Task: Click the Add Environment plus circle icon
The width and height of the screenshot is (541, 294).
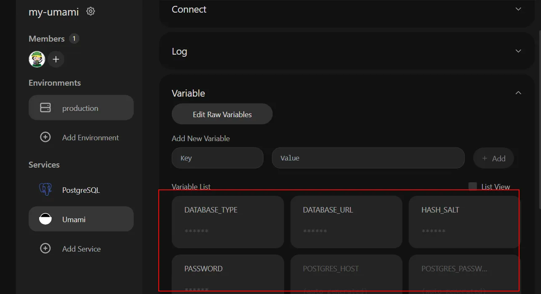Action: (45, 137)
